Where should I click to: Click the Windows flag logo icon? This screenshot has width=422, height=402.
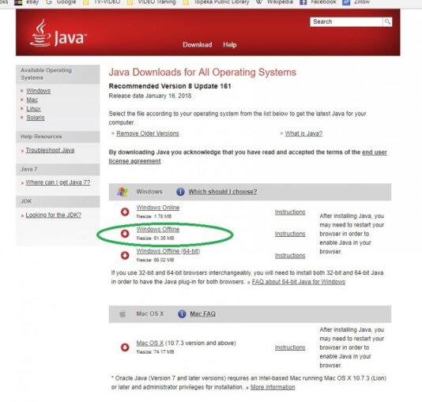click(122, 192)
